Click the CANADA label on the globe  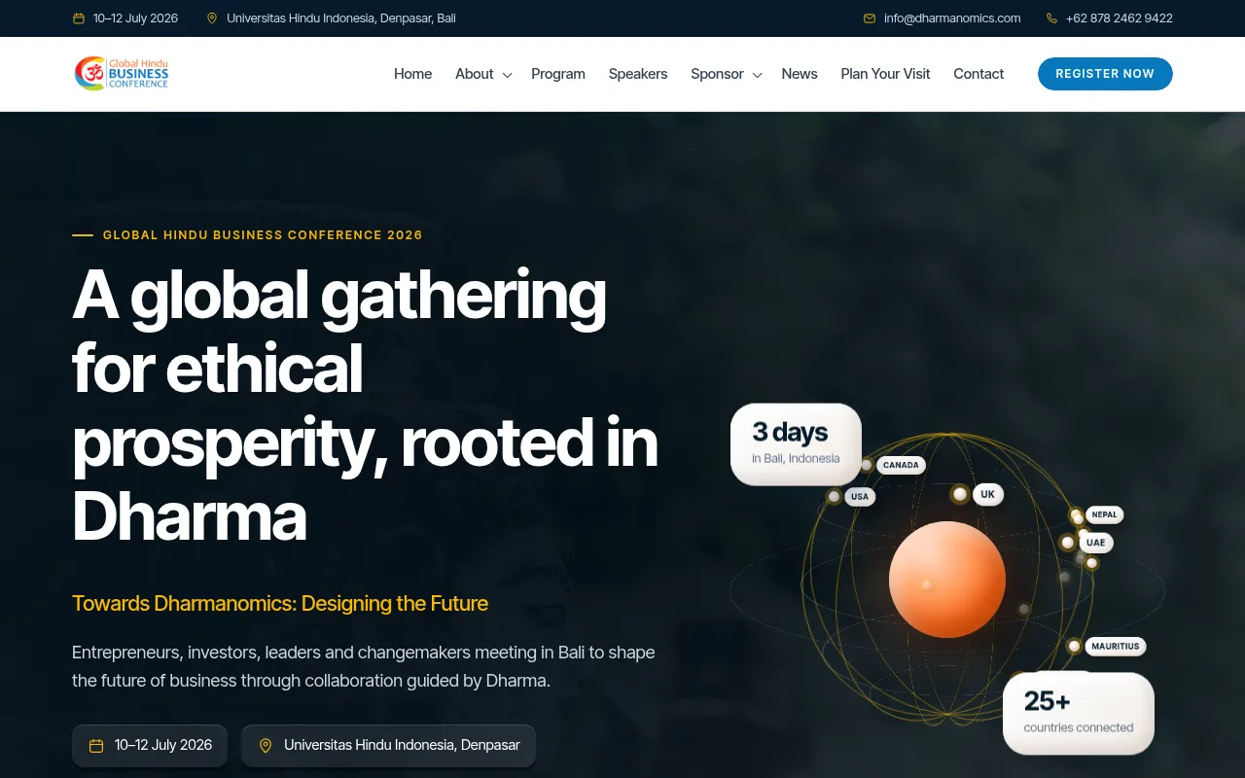click(901, 465)
